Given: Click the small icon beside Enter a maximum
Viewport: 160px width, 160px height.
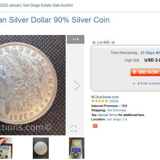Looking at the screenshot, I should (138, 84).
